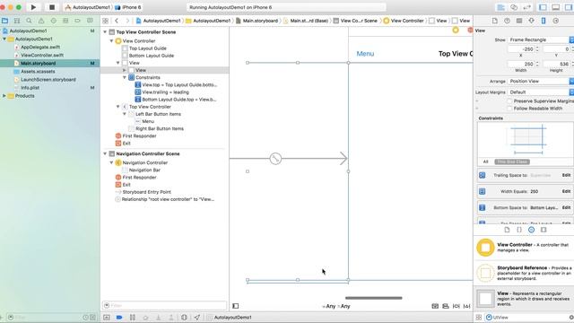The image size is (574, 323).
Task: Collapse the Top View Controller navigation item
Action: point(117,107)
